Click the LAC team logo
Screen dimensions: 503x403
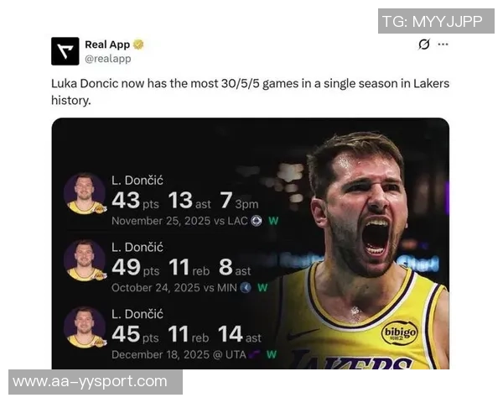(257, 221)
